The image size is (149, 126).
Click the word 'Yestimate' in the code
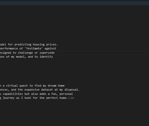[x=34, y=49]
